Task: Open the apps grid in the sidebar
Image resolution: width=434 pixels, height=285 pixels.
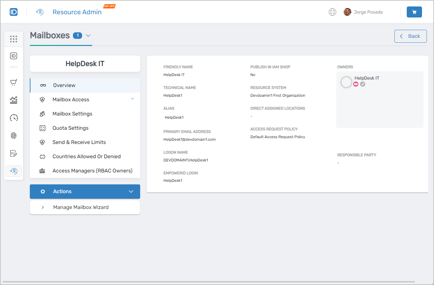Action: pos(13,39)
